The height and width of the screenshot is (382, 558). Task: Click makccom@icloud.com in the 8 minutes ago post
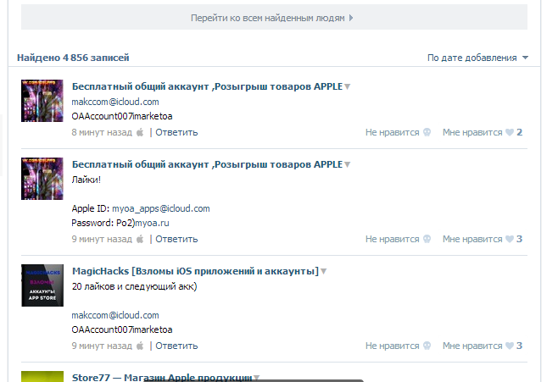[115, 102]
